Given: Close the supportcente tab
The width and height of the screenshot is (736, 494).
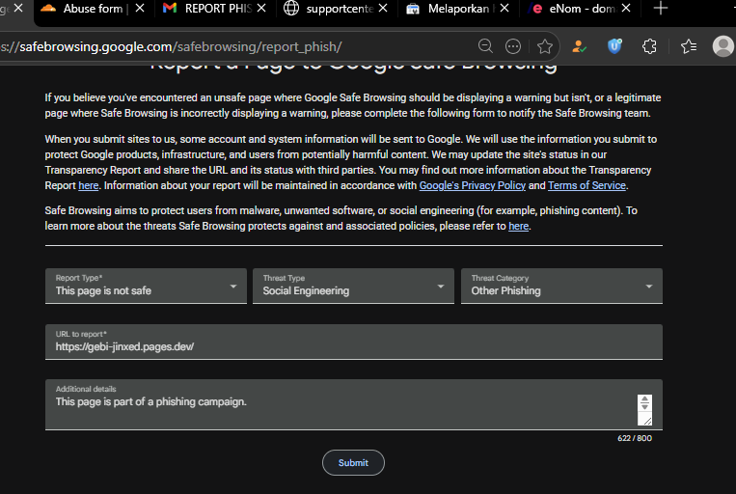Looking at the screenshot, I should tap(383, 8).
